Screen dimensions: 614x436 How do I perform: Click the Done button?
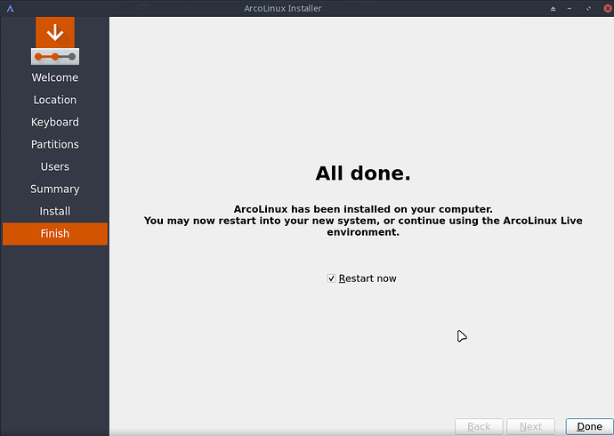[x=589, y=426]
